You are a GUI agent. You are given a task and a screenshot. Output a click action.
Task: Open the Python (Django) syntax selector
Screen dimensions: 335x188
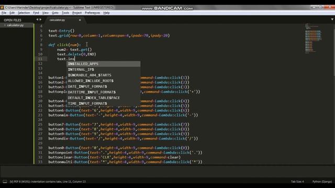(322, 182)
